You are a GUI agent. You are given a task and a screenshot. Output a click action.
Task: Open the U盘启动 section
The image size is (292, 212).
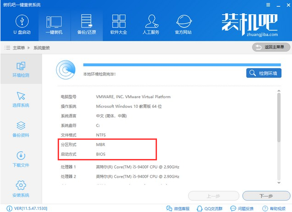pyautogui.click(x=21, y=25)
